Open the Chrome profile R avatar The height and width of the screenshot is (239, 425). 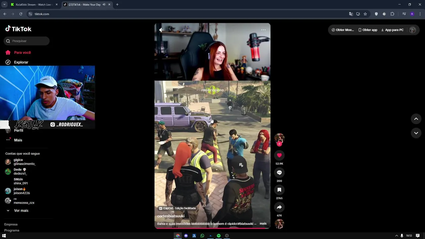(412, 14)
